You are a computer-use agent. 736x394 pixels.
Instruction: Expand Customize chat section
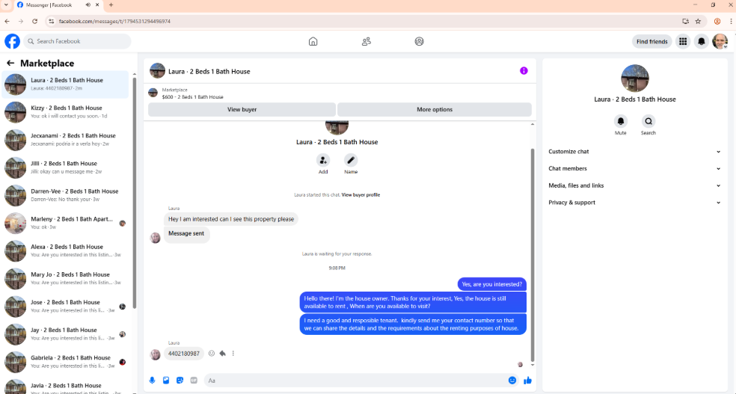tap(634, 152)
